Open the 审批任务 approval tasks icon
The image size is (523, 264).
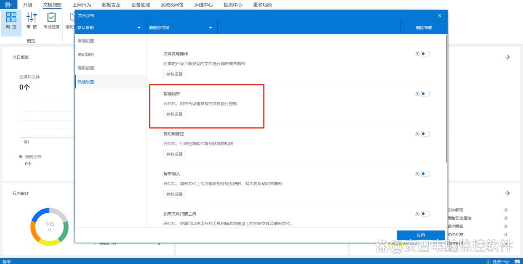[51, 21]
